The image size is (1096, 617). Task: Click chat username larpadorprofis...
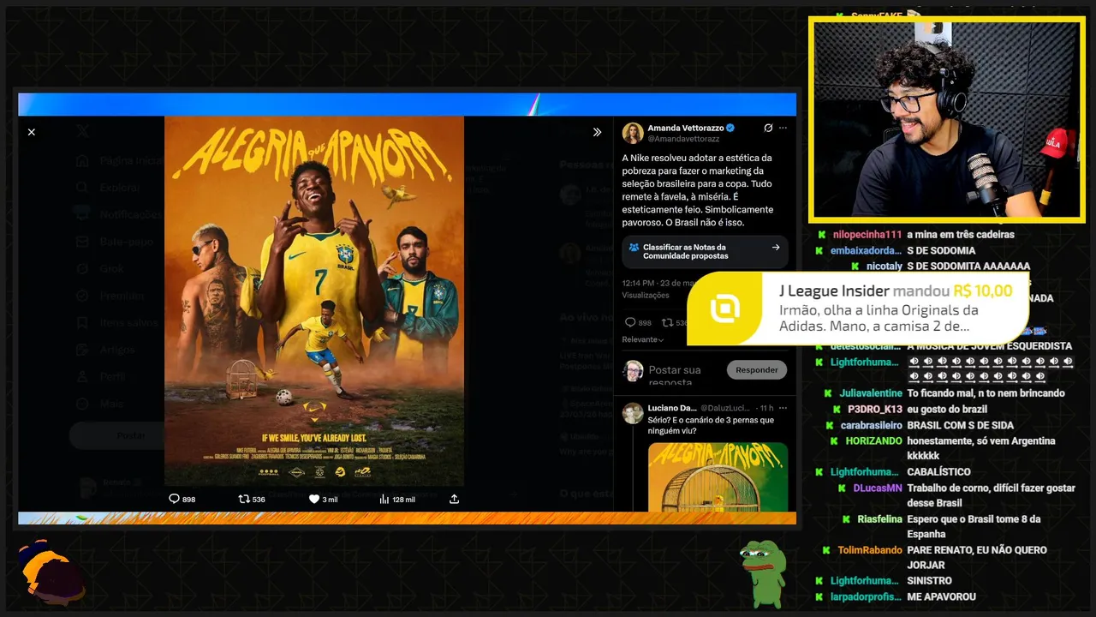pyautogui.click(x=866, y=597)
